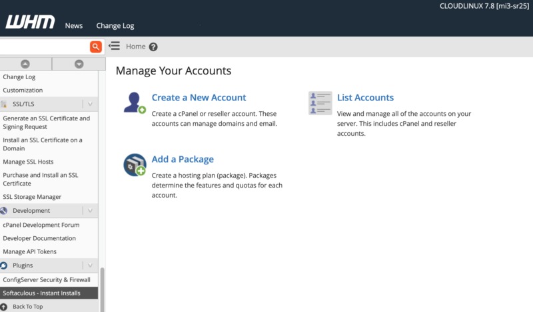The height and width of the screenshot is (312, 533).
Task: Click the orange search magnifier button
Action: point(96,47)
